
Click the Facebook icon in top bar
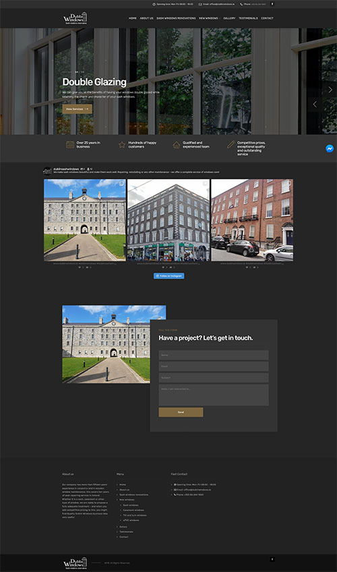[x=272, y=4]
